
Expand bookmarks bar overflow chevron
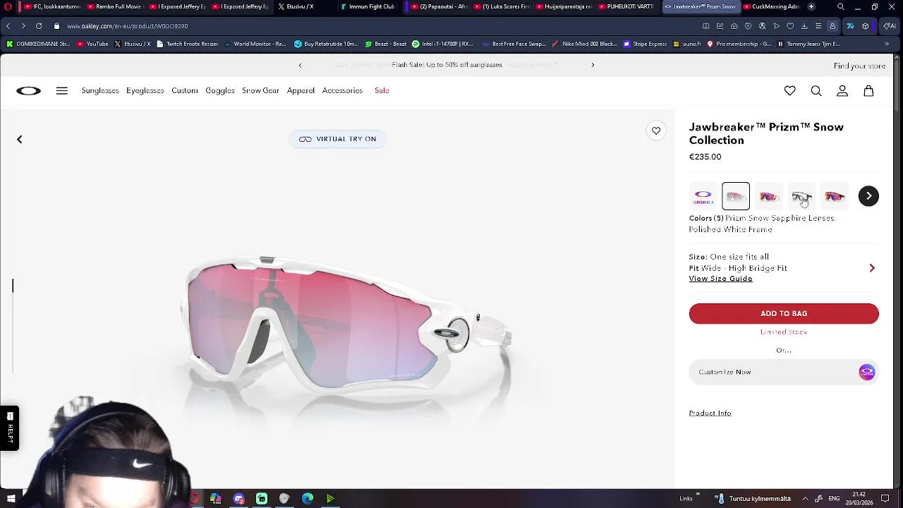(887, 44)
